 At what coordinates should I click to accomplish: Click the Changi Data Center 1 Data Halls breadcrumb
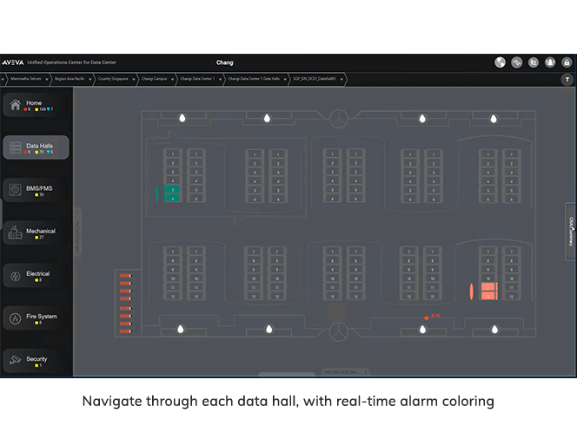[254, 79]
